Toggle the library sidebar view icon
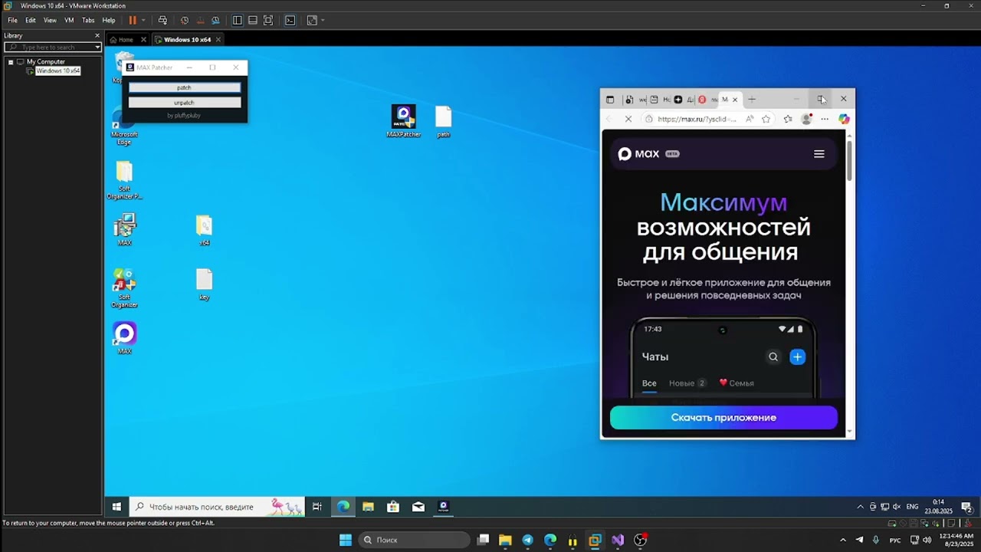 [x=238, y=21]
